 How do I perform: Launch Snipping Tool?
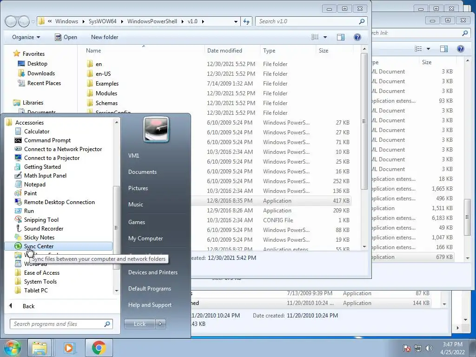point(41,219)
